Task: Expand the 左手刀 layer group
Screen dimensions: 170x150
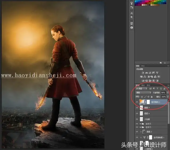Action: 140,127
